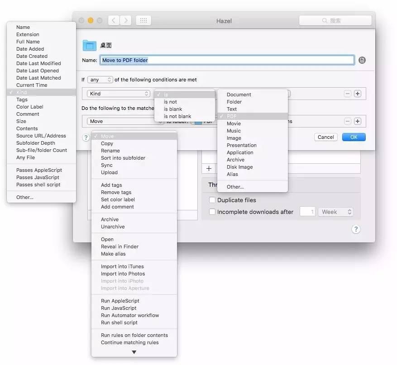Choose Import into Photos action
This screenshot has width=397, height=365.
point(123,274)
